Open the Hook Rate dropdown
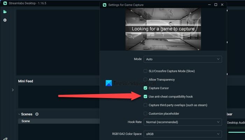 pos(183,122)
